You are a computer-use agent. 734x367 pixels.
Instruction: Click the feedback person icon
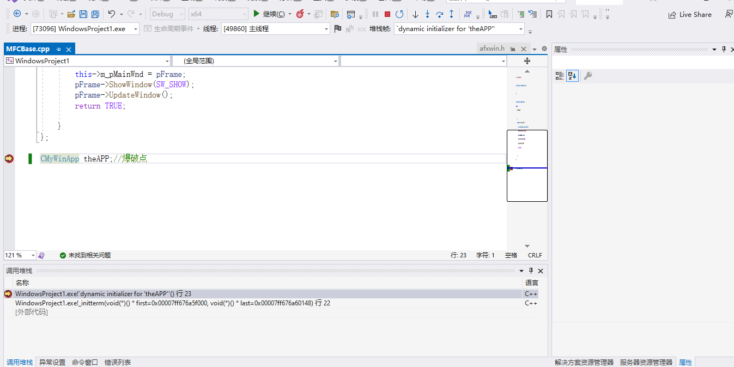click(729, 14)
